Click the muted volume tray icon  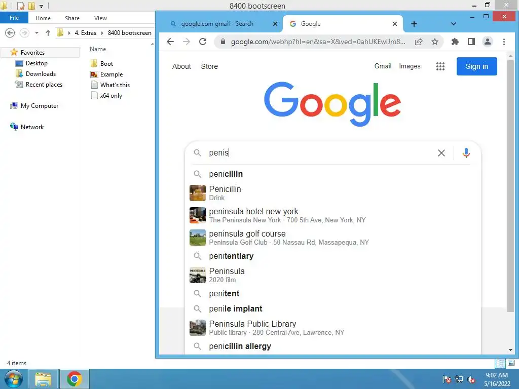(x=471, y=379)
